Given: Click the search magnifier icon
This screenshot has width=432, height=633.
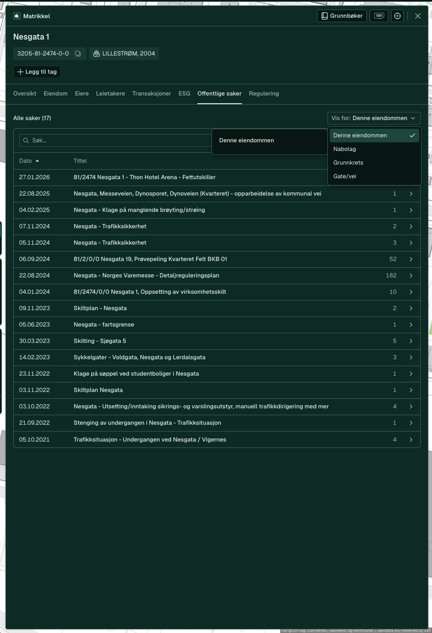Looking at the screenshot, I should click(26, 141).
